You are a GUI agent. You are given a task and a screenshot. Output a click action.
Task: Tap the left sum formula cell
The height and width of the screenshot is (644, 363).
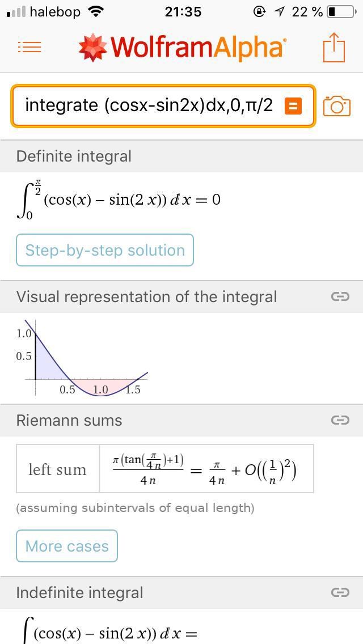pyautogui.click(x=206, y=469)
